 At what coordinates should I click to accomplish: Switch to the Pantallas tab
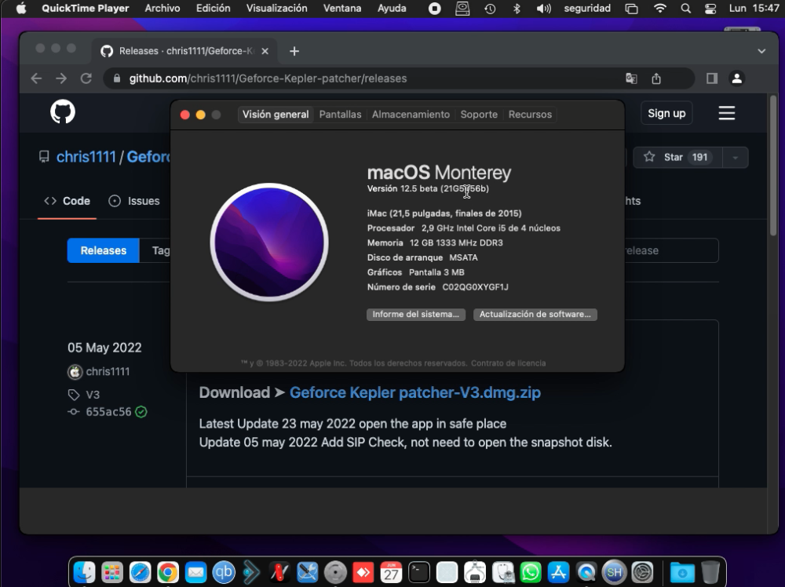click(341, 115)
